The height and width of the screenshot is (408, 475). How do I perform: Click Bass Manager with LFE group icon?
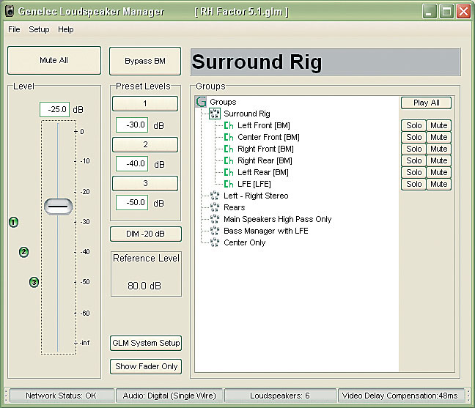coord(215,231)
